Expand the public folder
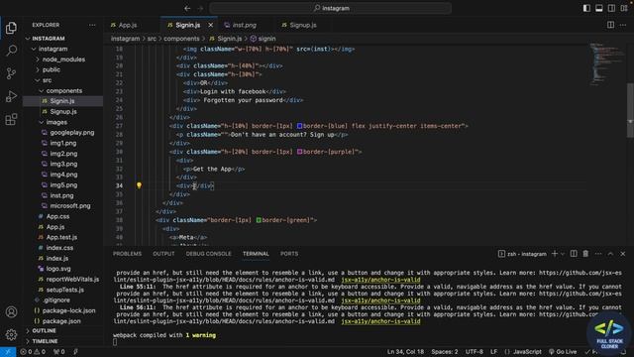634x357 pixels. click(38, 69)
